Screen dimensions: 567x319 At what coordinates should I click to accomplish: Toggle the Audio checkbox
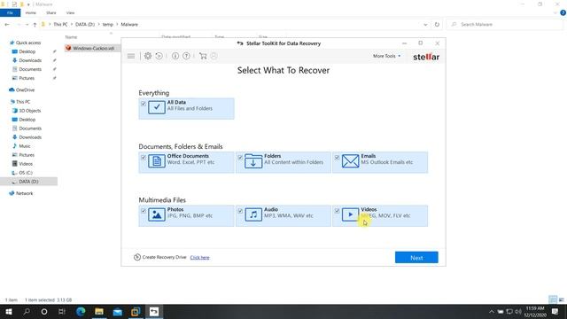tap(240, 211)
